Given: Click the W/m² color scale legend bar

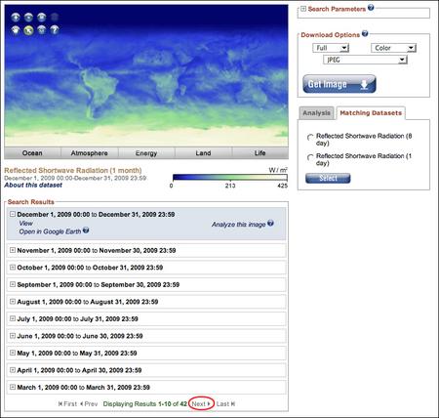Looking at the screenshot, I should point(230,178).
